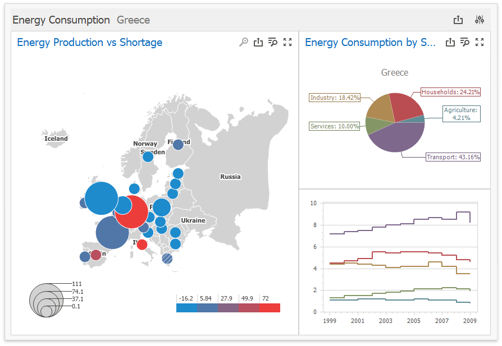The image size is (502, 346).
Task: Export the Energy Production vs Shortage map
Action: (258, 42)
